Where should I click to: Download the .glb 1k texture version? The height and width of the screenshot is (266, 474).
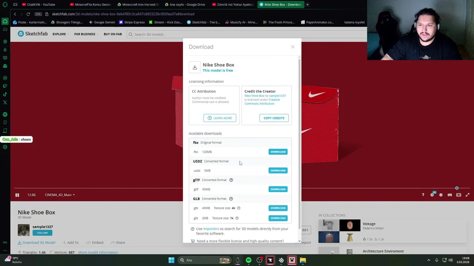tap(278, 218)
